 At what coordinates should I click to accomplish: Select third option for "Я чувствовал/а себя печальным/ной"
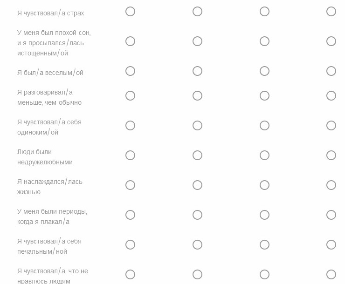point(264,245)
